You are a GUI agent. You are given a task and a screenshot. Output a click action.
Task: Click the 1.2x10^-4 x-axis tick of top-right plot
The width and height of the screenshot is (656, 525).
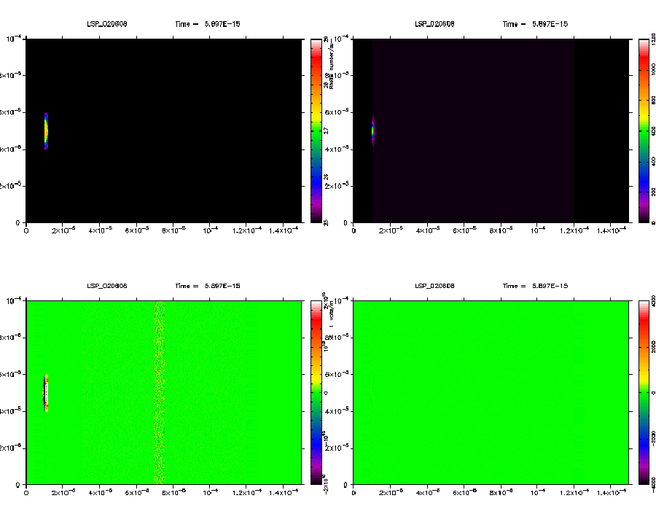[574, 230]
